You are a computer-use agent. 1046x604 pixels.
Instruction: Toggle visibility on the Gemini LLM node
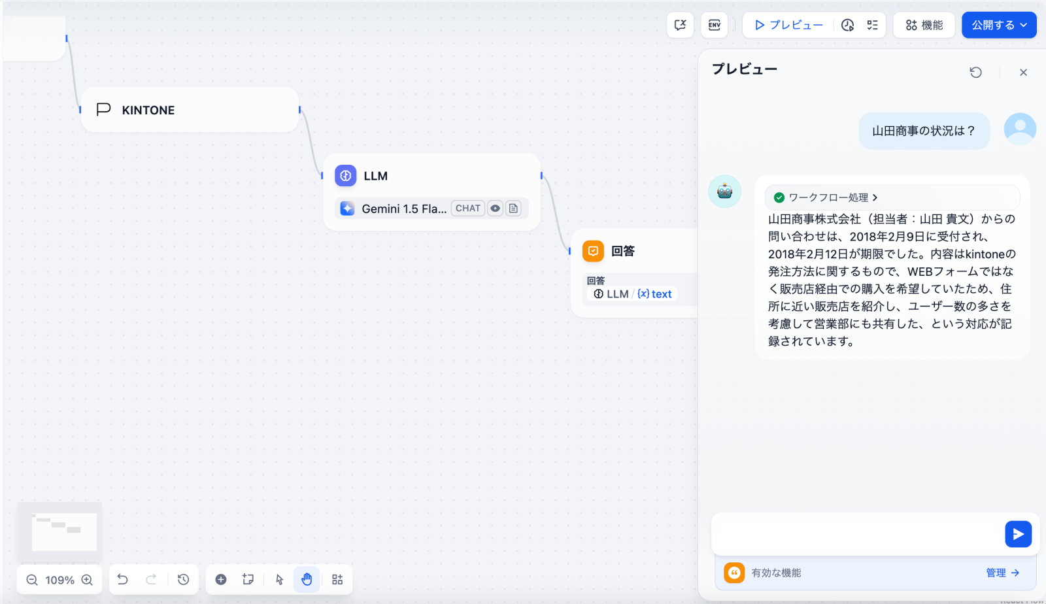pos(495,208)
